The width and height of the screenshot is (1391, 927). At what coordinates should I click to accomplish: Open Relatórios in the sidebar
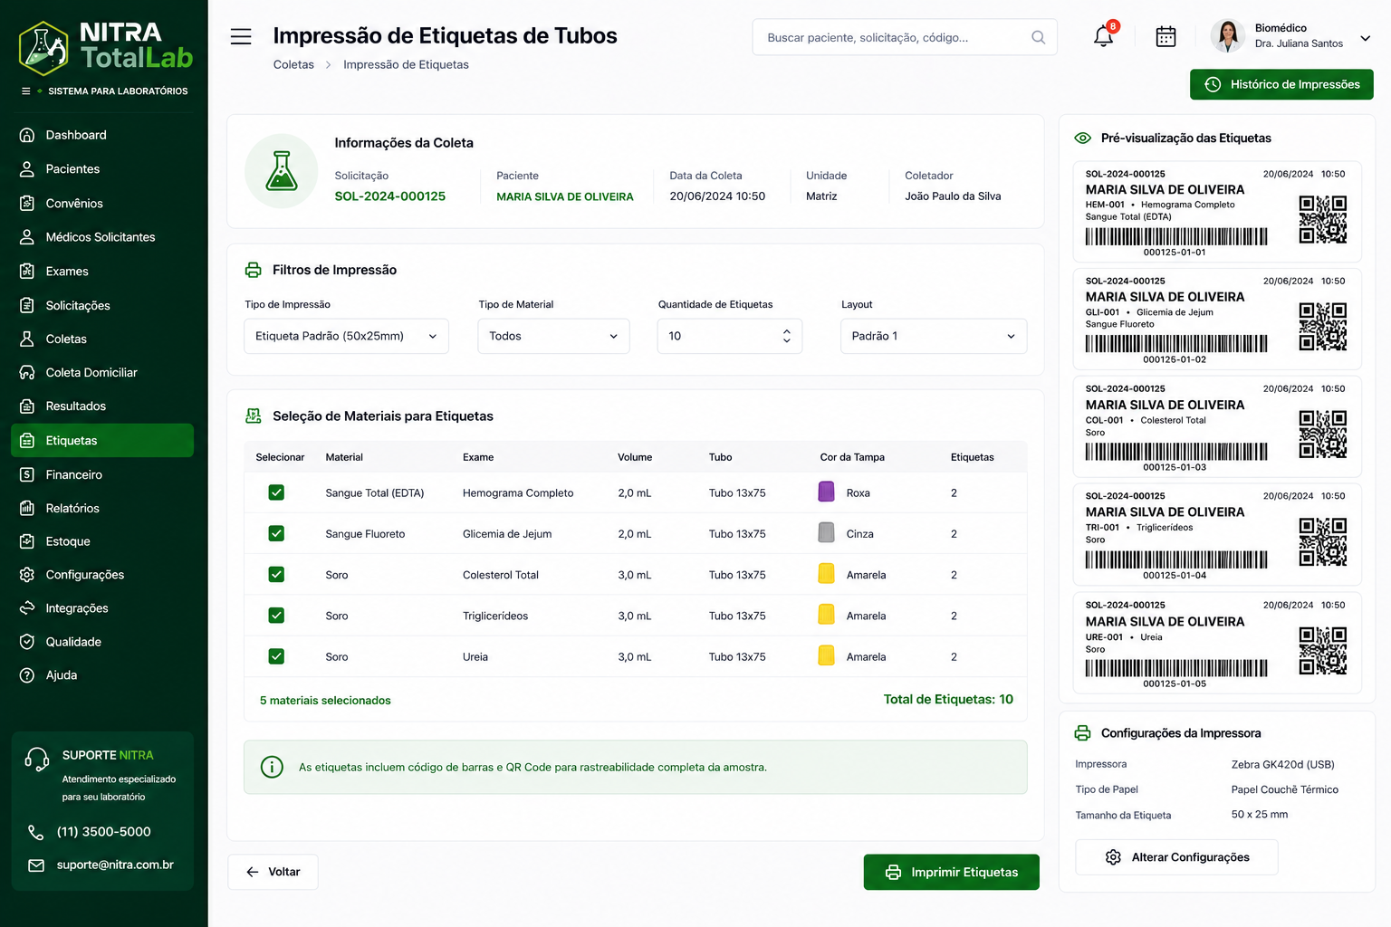(102, 508)
